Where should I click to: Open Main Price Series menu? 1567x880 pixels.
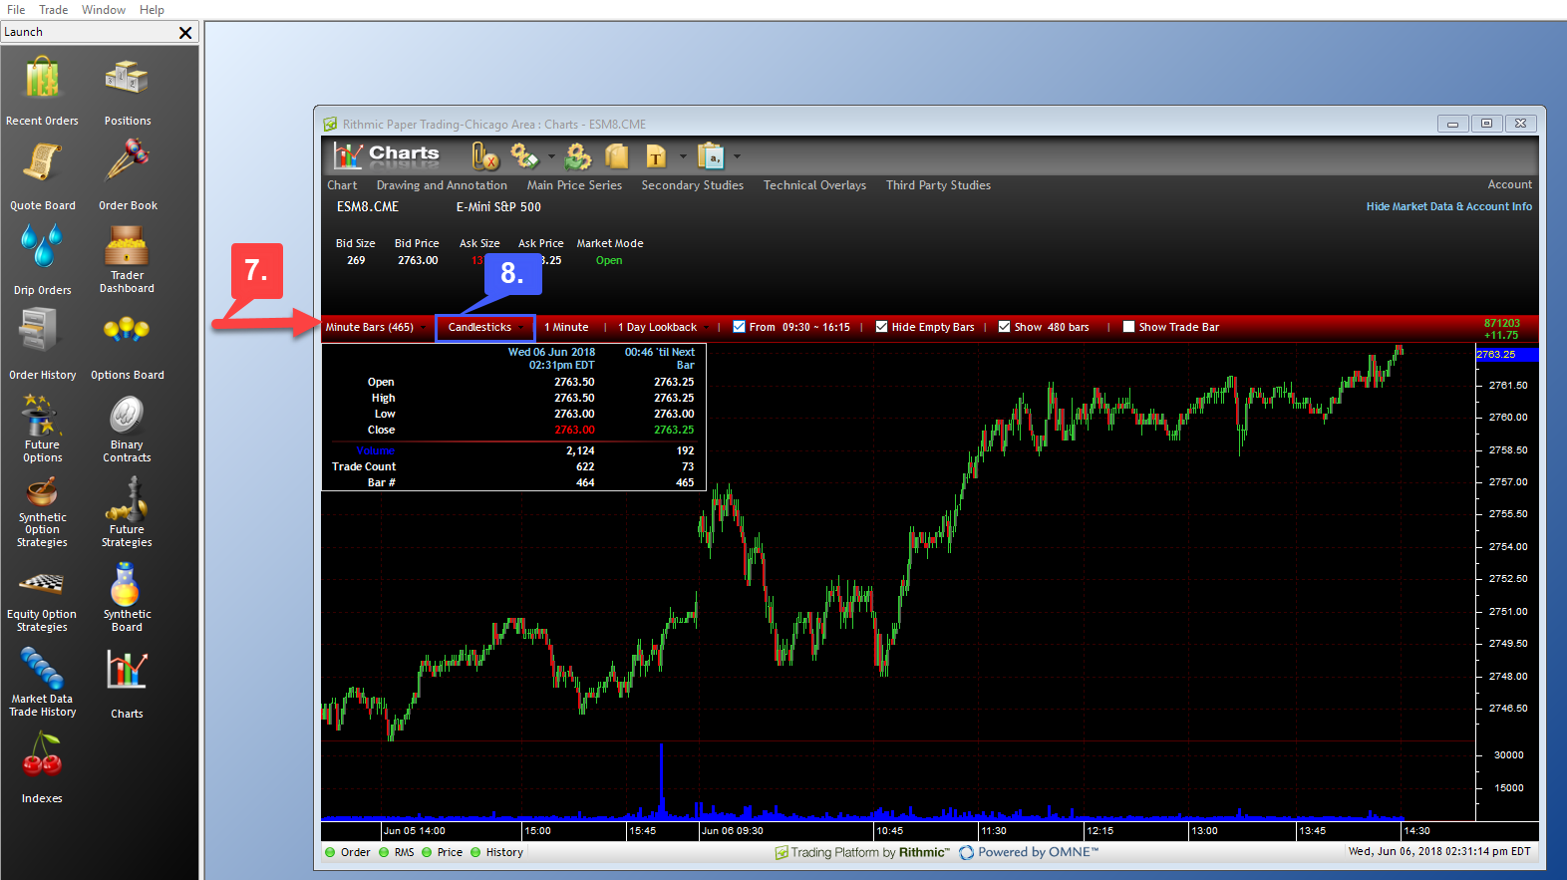pyautogui.click(x=574, y=185)
